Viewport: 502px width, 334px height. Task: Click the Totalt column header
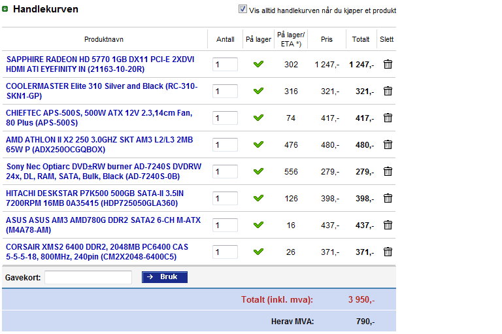tap(361, 39)
